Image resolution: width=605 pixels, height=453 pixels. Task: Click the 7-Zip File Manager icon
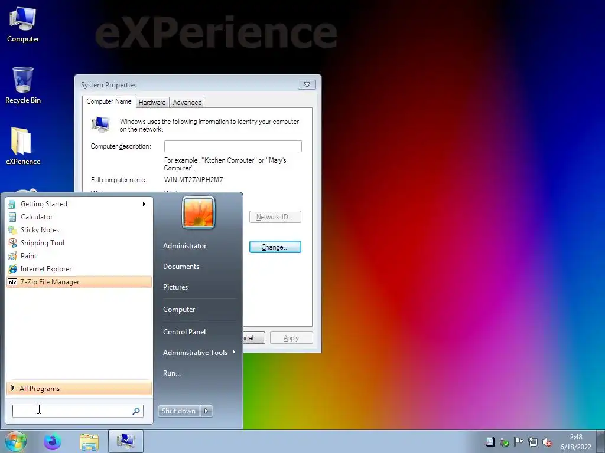coord(12,282)
